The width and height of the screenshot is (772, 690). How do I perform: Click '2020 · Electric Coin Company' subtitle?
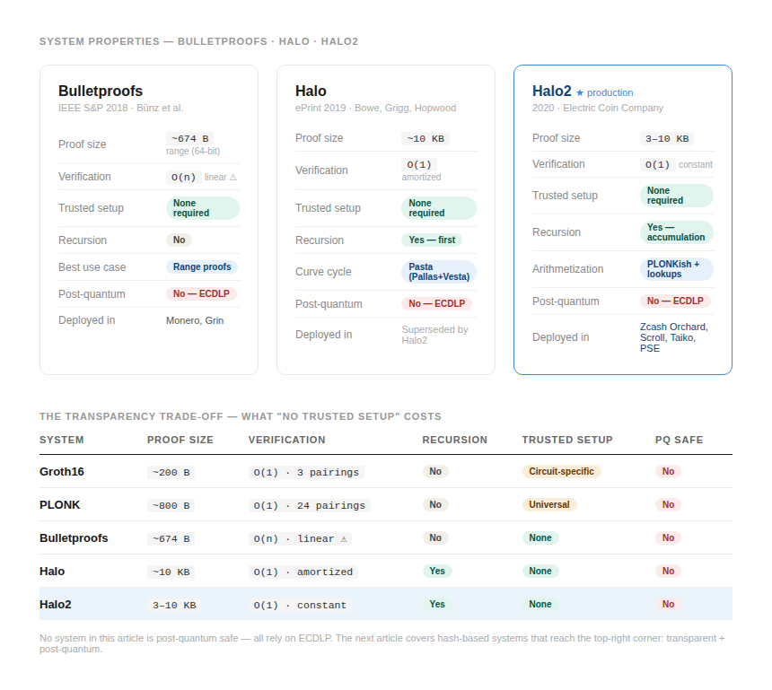pyautogui.click(x=598, y=108)
